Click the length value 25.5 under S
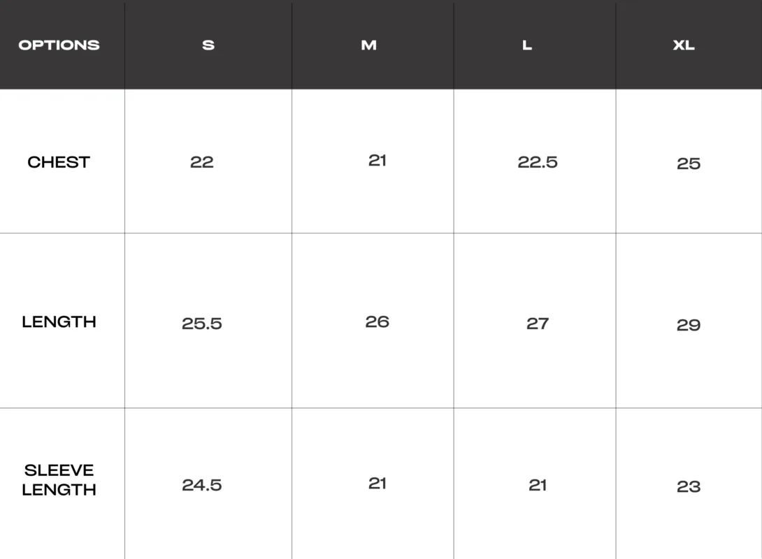Image resolution: width=762 pixels, height=559 pixels. tap(202, 324)
